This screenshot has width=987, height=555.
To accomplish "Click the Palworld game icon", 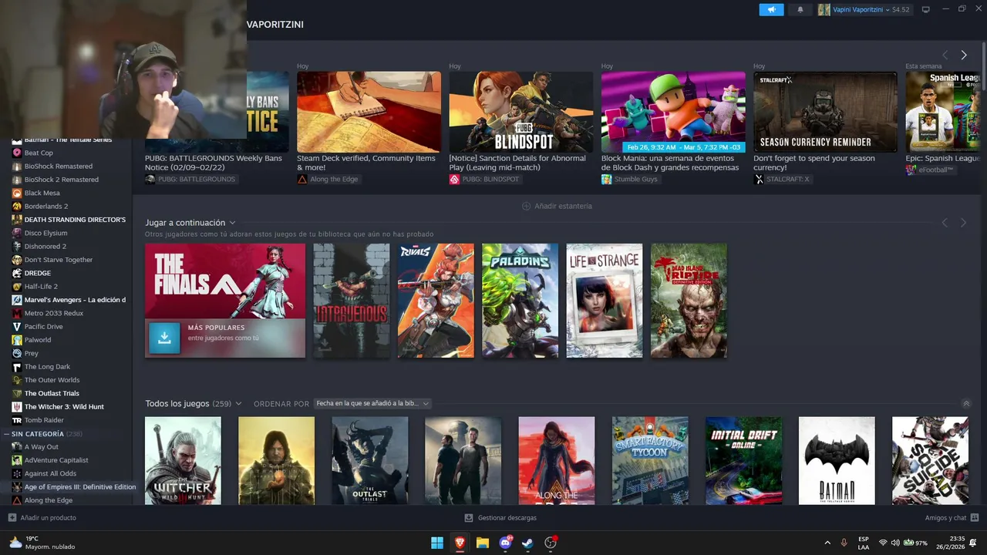I will pos(17,340).
